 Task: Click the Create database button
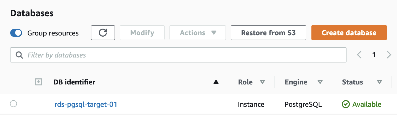coord(349,33)
